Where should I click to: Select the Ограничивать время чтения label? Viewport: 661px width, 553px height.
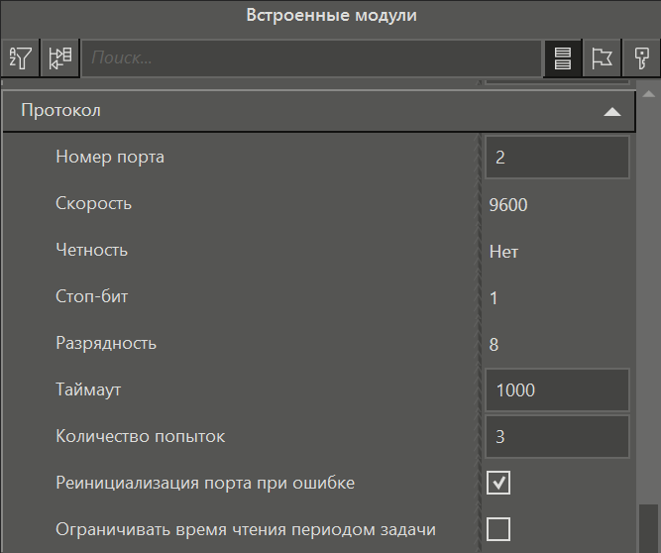246,529
